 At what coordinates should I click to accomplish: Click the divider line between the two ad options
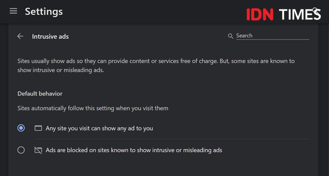click(x=171, y=139)
